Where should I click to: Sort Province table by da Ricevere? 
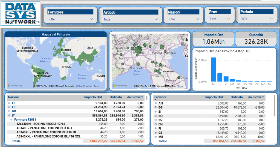coord(256,97)
